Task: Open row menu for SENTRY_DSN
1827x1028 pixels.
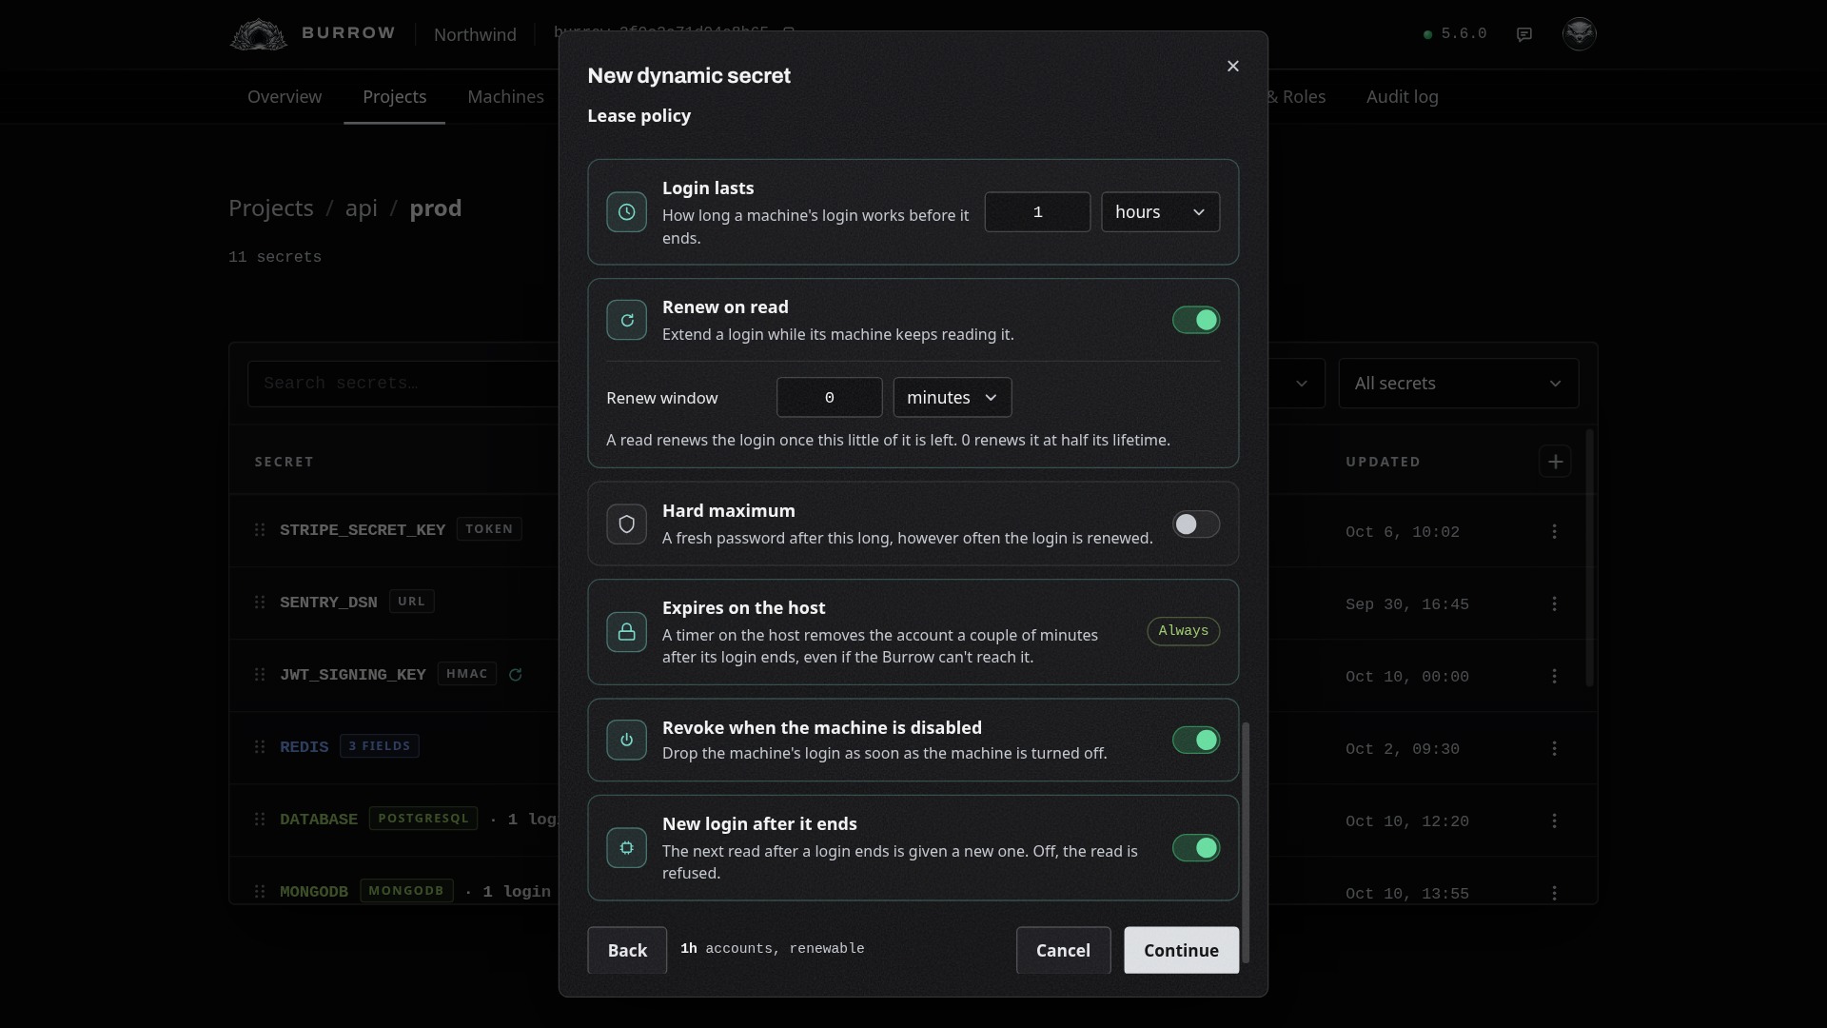Action: click(1555, 603)
